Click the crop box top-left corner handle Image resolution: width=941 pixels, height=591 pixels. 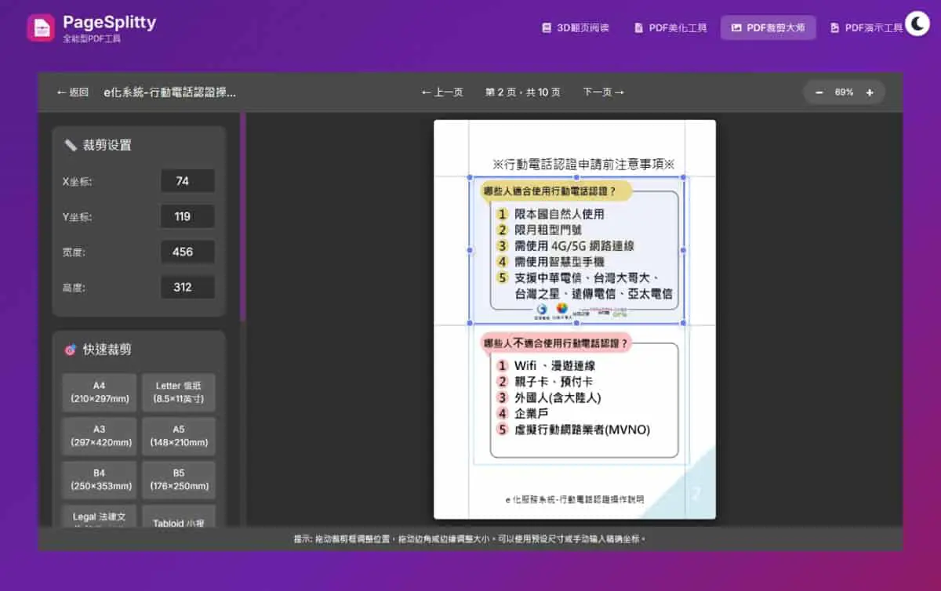coord(470,178)
